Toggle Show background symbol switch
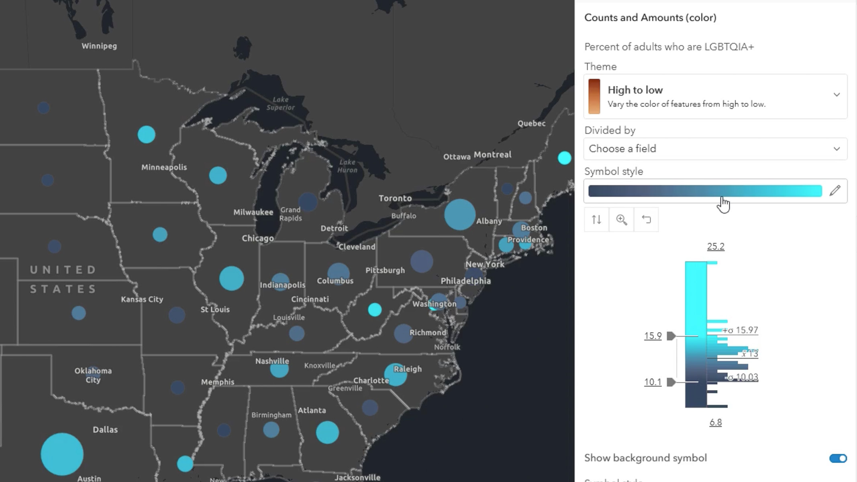Viewport: 857px width, 482px height. 838,458
